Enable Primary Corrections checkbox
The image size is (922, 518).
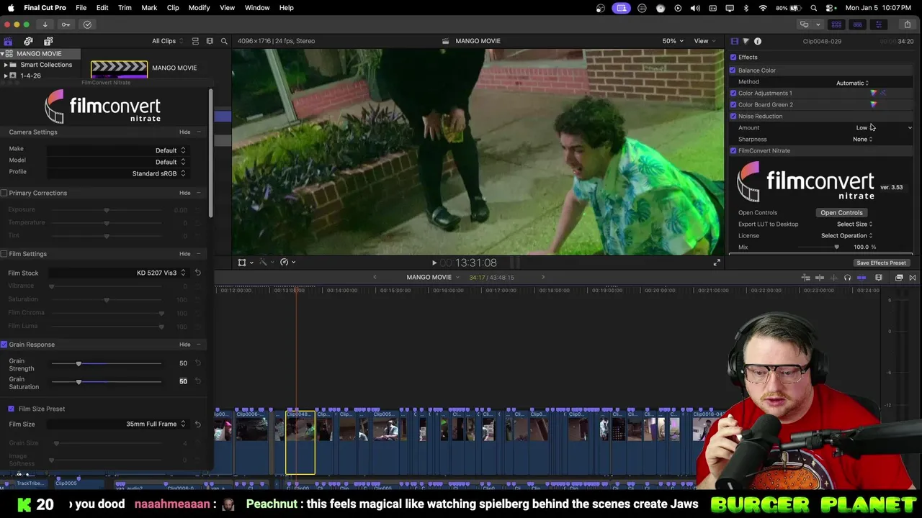[x=4, y=193]
